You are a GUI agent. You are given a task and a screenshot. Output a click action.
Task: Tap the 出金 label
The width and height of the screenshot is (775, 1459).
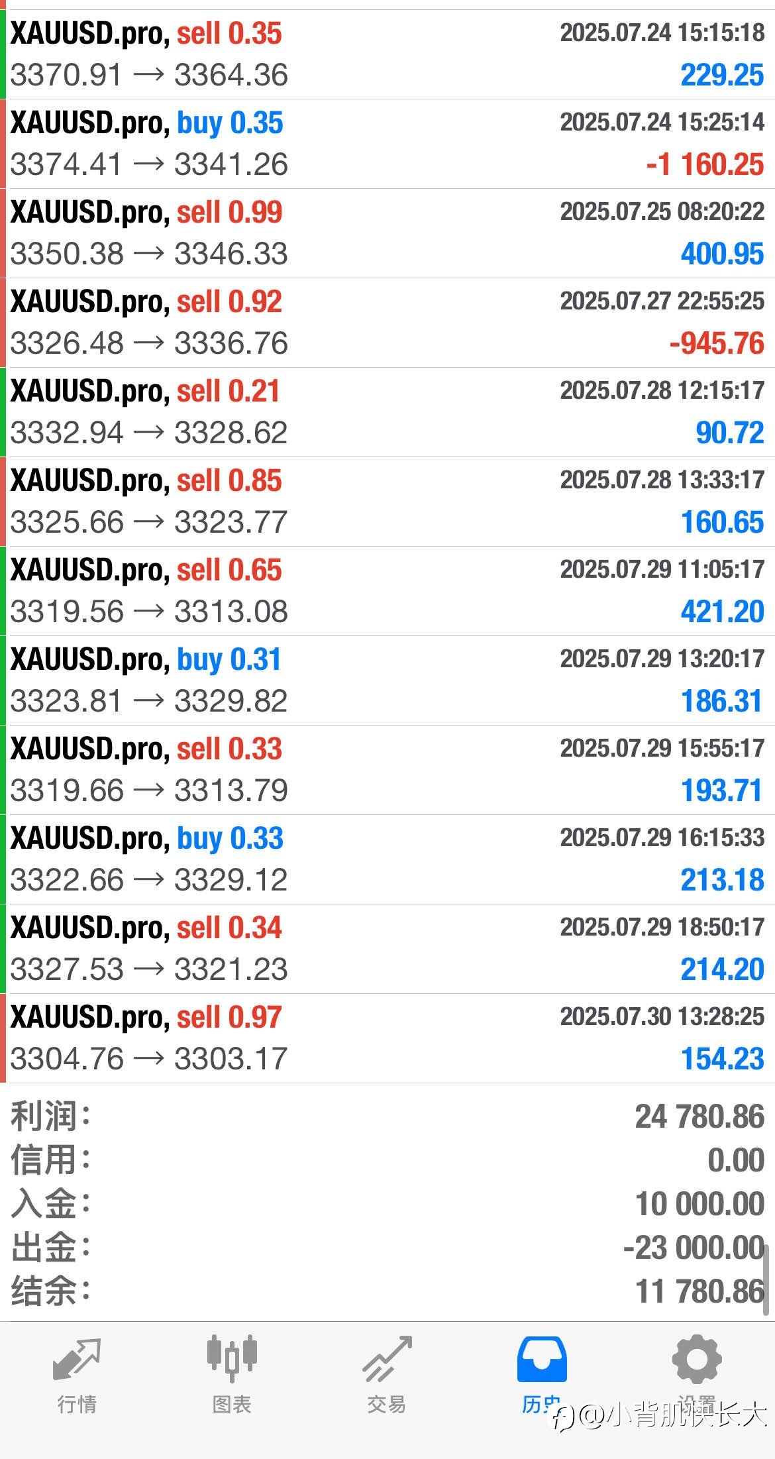(50, 1248)
